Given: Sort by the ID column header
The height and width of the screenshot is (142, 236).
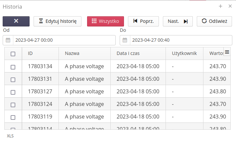Looking at the screenshot, I should (30, 54).
